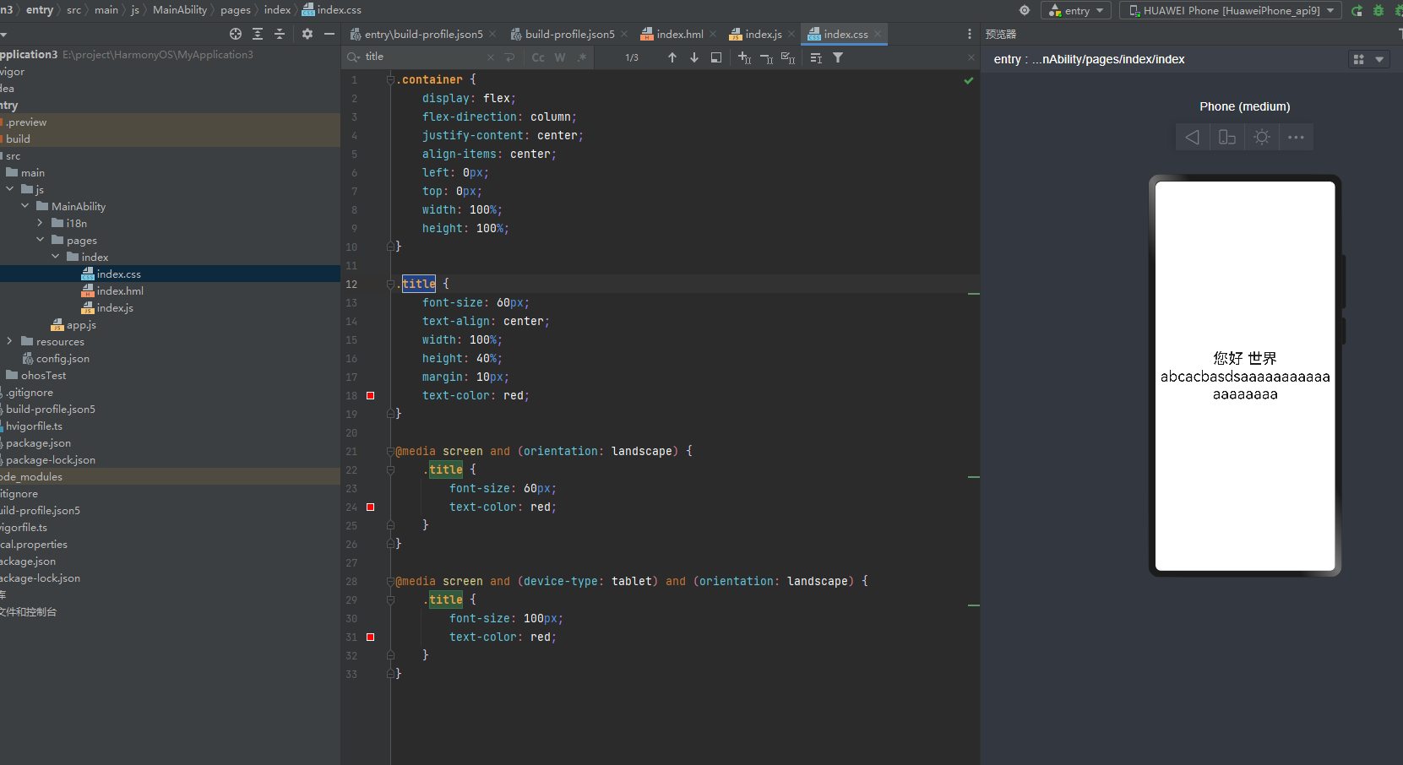Select all search occurrences

(x=788, y=57)
